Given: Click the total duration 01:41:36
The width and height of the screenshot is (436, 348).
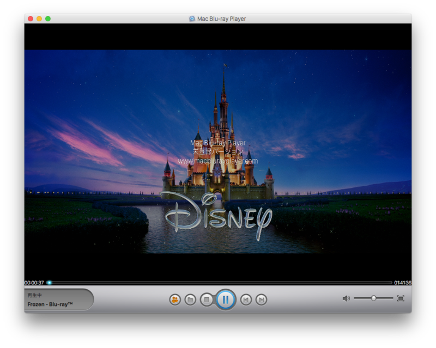Looking at the screenshot, I should tap(402, 283).
